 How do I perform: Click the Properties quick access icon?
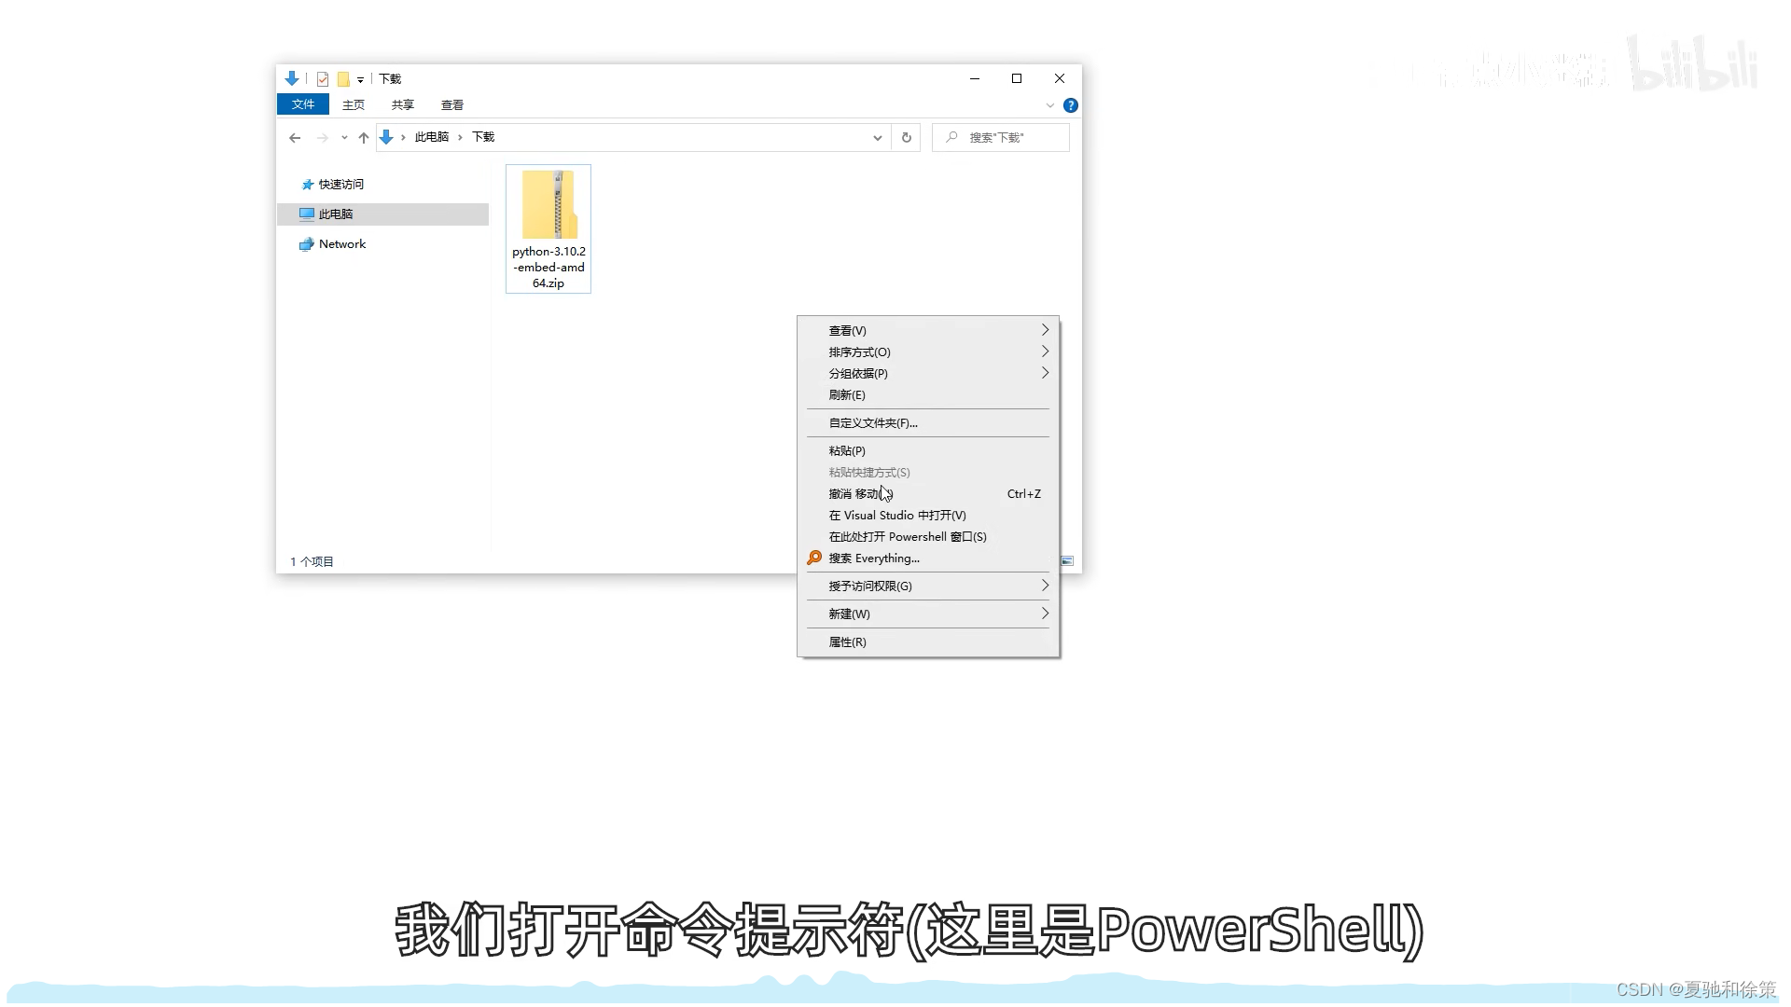tap(323, 79)
